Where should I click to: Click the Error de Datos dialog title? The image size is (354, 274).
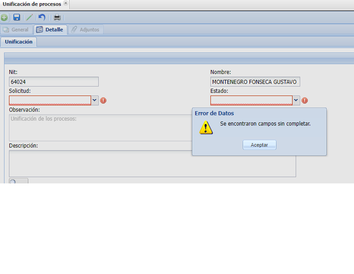point(214,113)
